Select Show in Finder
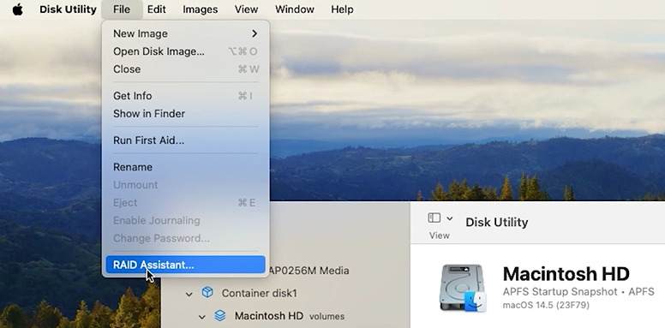 (185, 114)
